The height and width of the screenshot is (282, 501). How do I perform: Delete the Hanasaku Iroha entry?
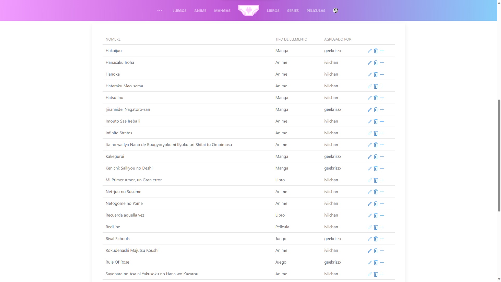coord(376,63)
